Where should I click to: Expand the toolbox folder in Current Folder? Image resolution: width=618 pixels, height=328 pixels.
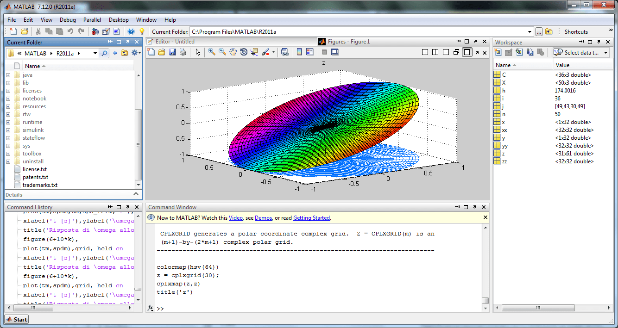pos(8,153)
